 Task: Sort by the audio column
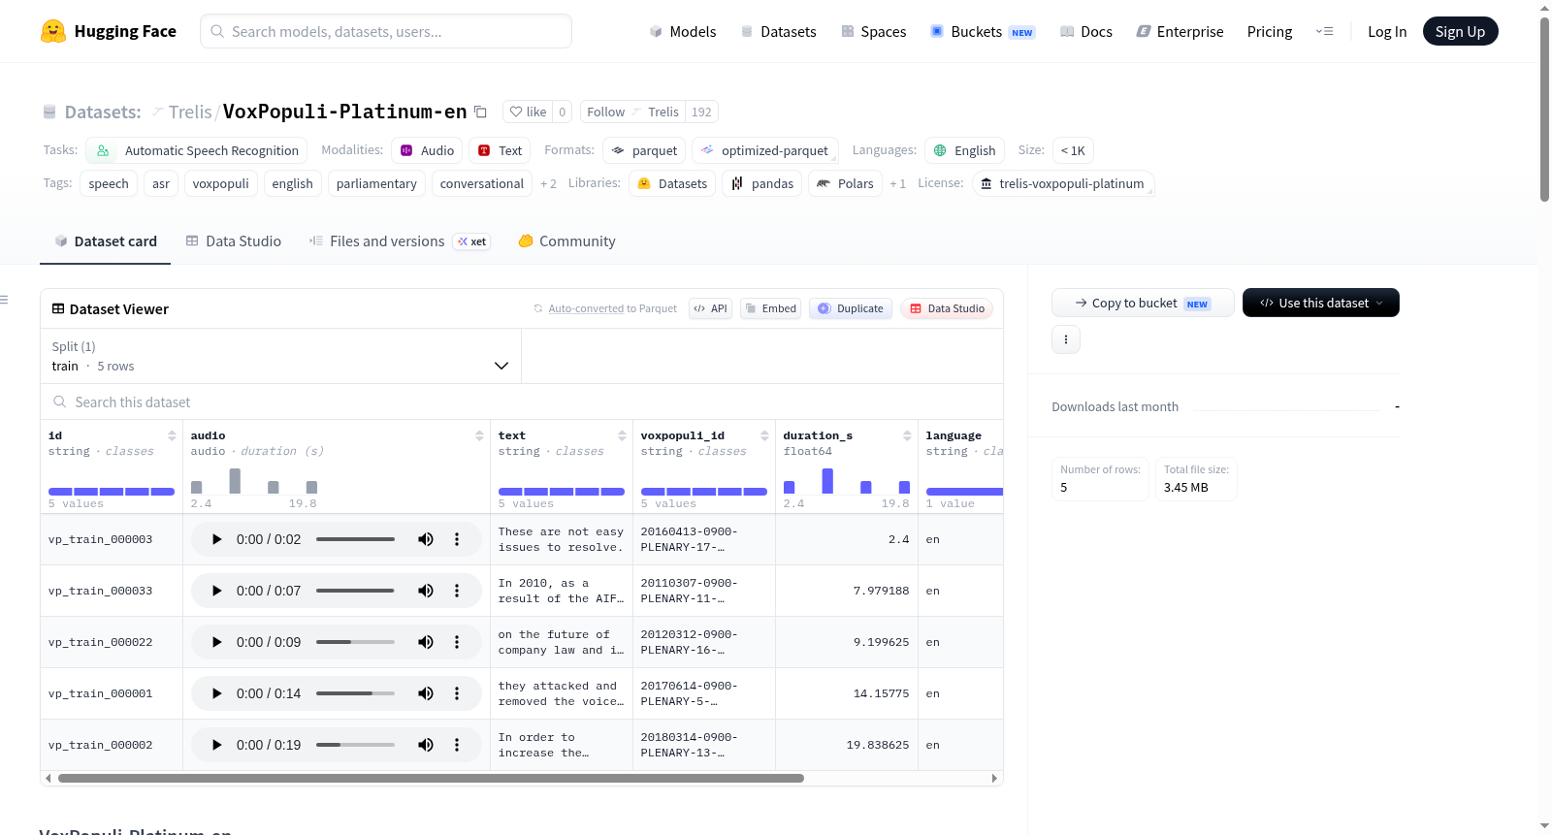479,435
